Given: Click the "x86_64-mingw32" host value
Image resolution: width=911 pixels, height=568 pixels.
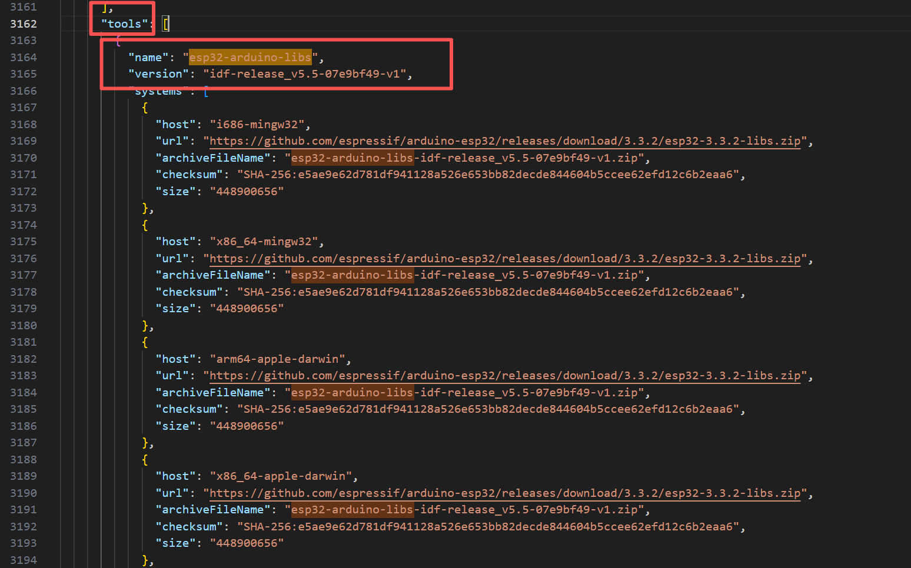Looking at the screenshot, I should coord(264,242).
